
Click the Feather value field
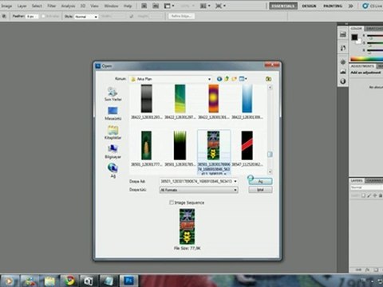[x=32, y=17]
